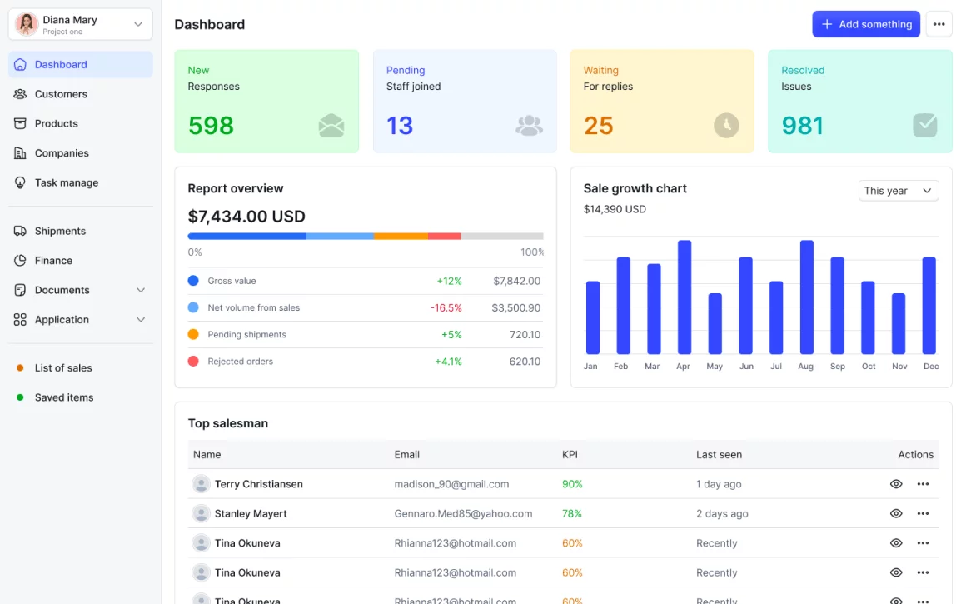Click the eye icon for Stanley Mayert
This screenshot has height=604, width=966.
(896, 513)
